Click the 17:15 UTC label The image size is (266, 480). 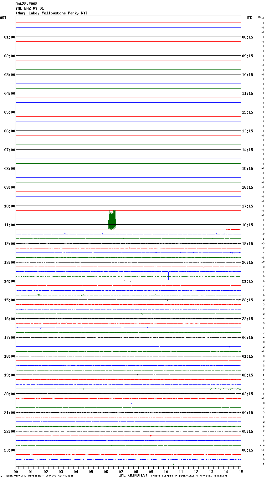coord(248,206)
